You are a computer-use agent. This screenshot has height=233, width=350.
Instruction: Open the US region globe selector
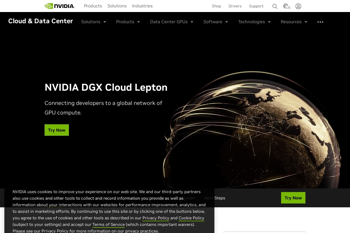click(287, 6)
